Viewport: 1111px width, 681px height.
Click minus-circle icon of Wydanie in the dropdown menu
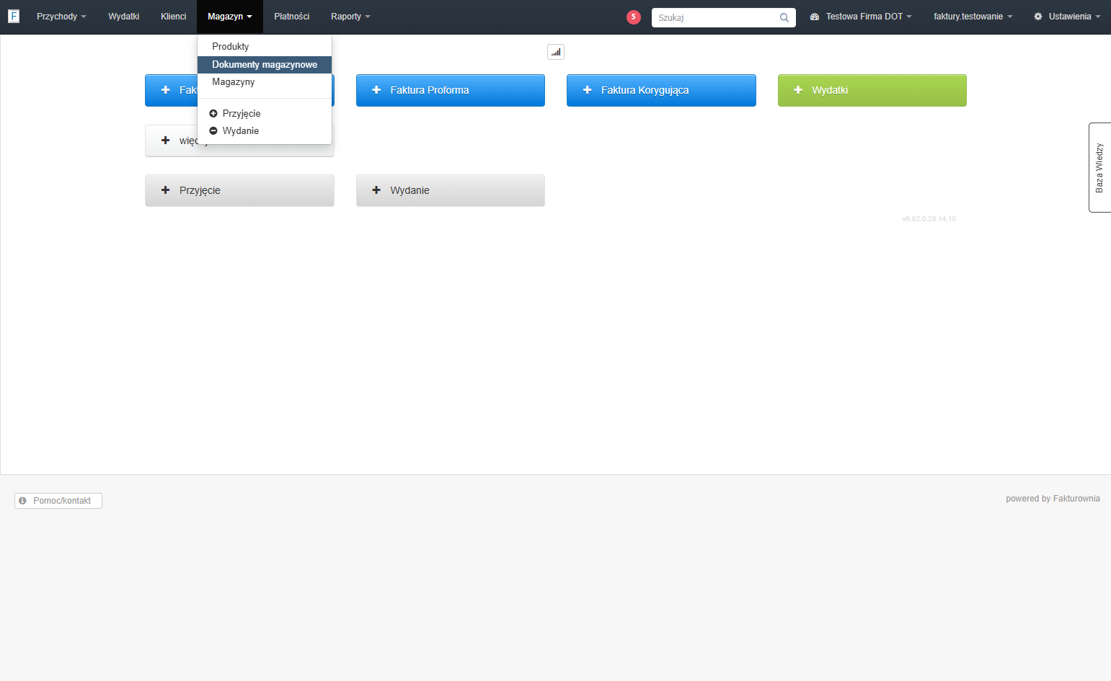tap(213, 130)
